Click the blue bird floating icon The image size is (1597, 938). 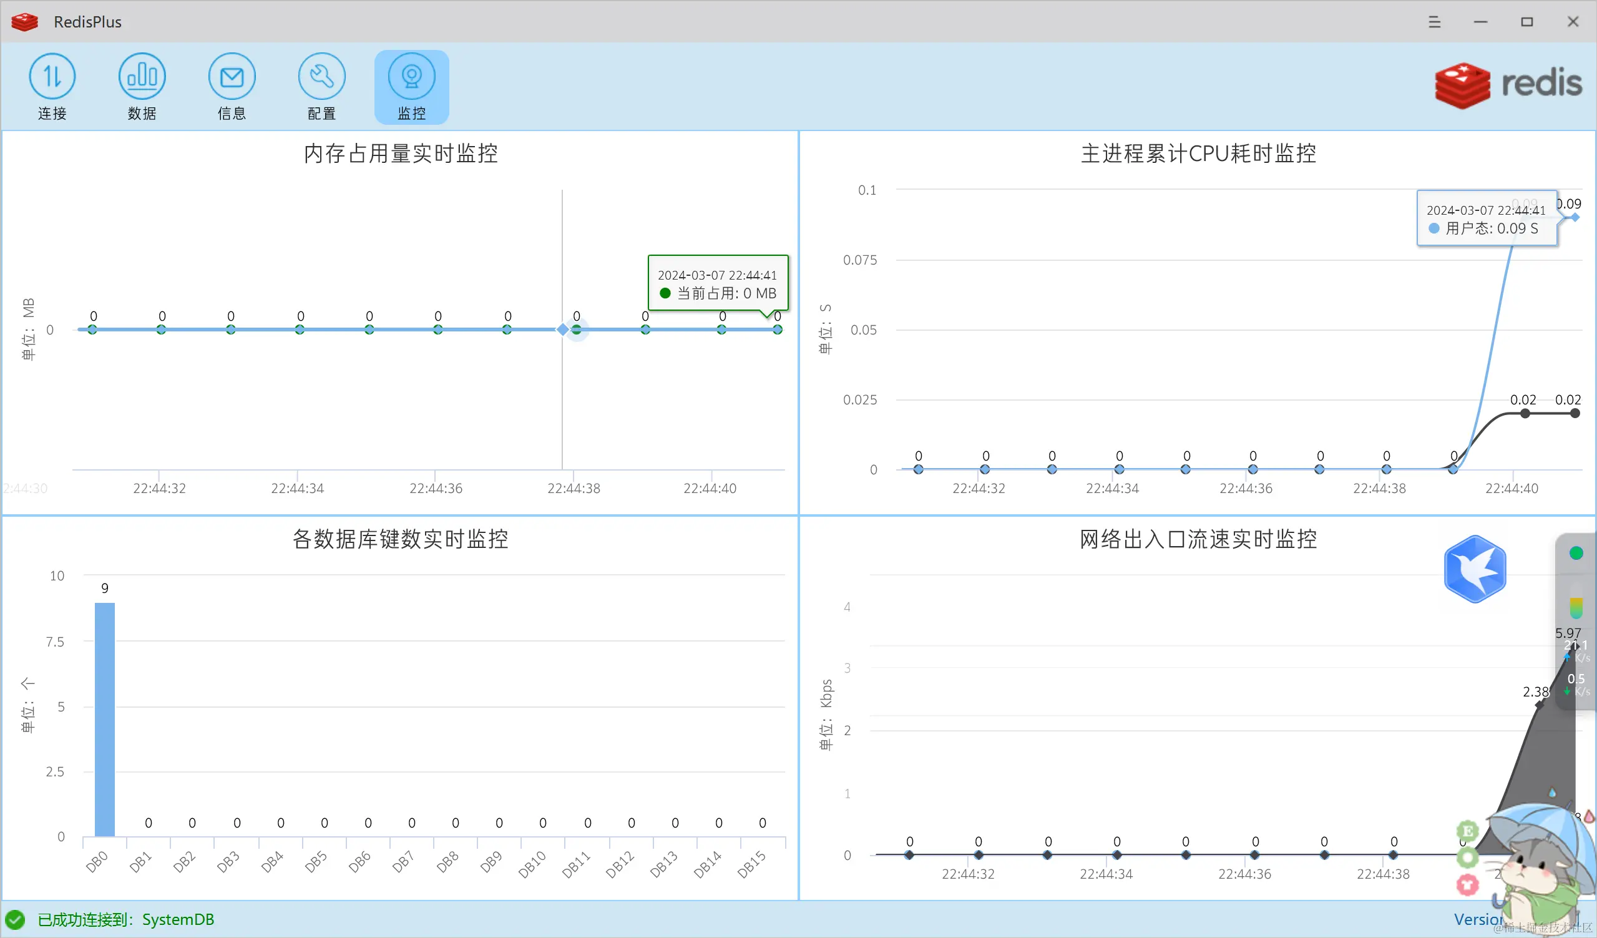(1475, 569)
